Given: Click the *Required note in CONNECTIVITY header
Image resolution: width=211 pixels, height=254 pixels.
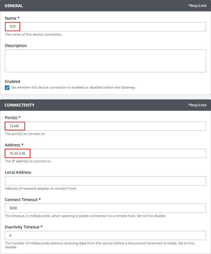Looking at the screenshot, I should pos(197,105).
